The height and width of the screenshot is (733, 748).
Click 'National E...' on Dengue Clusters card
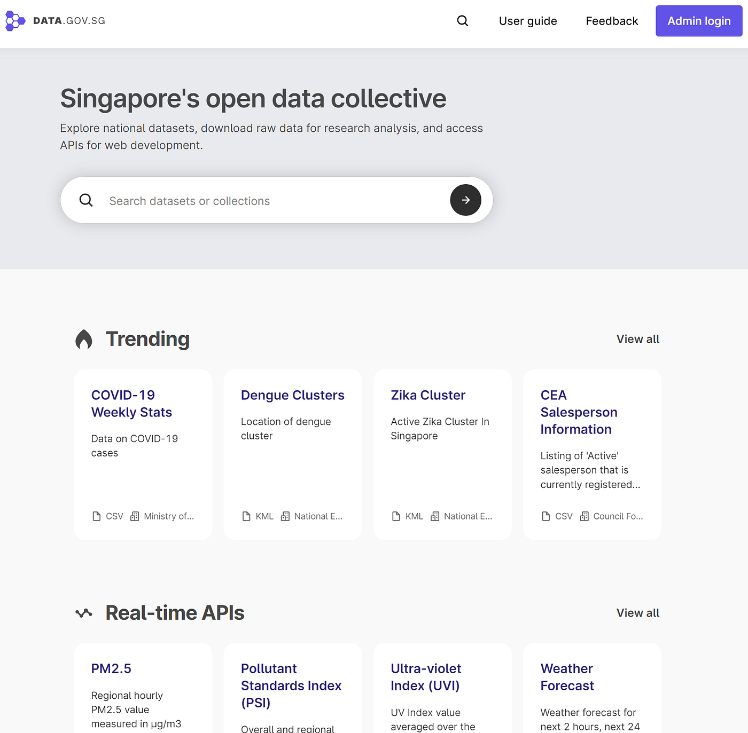[318, 516]
